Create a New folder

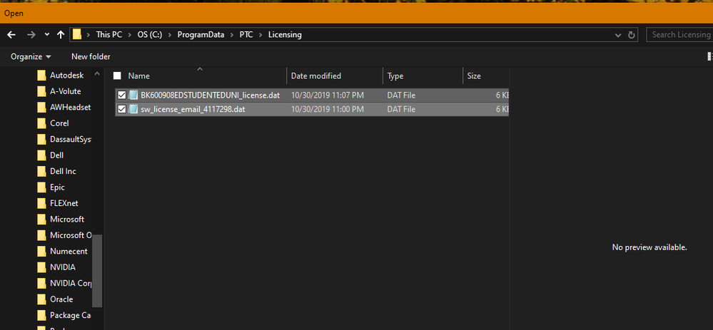click(91, 57)
